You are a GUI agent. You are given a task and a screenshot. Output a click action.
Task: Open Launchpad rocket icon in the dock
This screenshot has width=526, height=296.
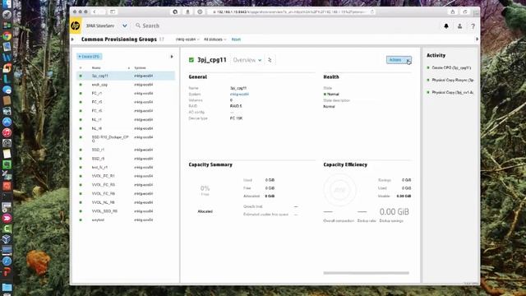(x=7, y=15)
